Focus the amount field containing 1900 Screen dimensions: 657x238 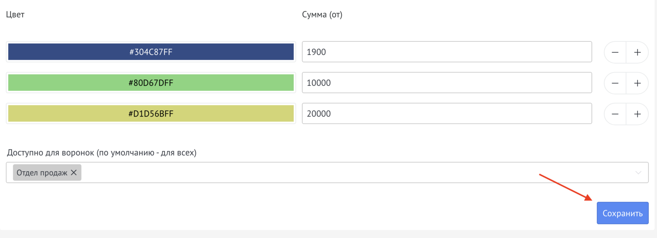tap(447, 52)
